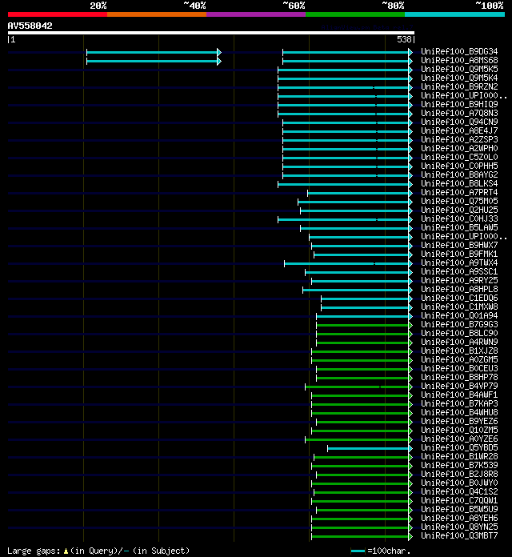Select the query name AV558042
Image resolution: width=512 pixels, height=557 pixels.
point(30,26)
